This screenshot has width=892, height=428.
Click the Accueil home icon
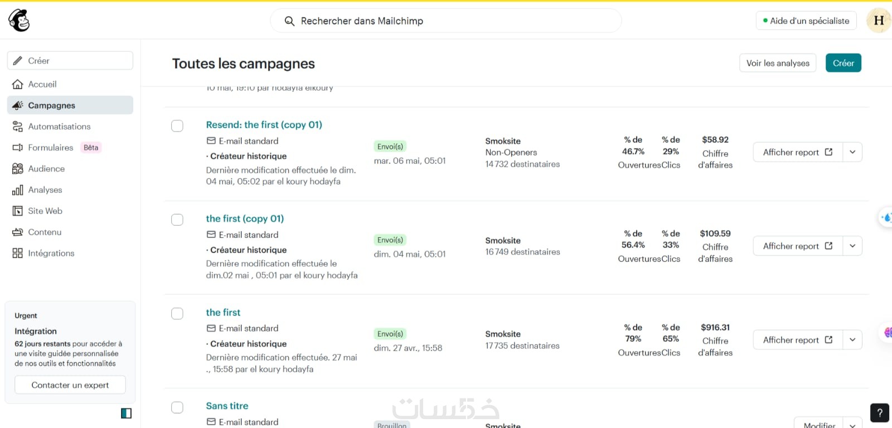[x=18, y=84]
